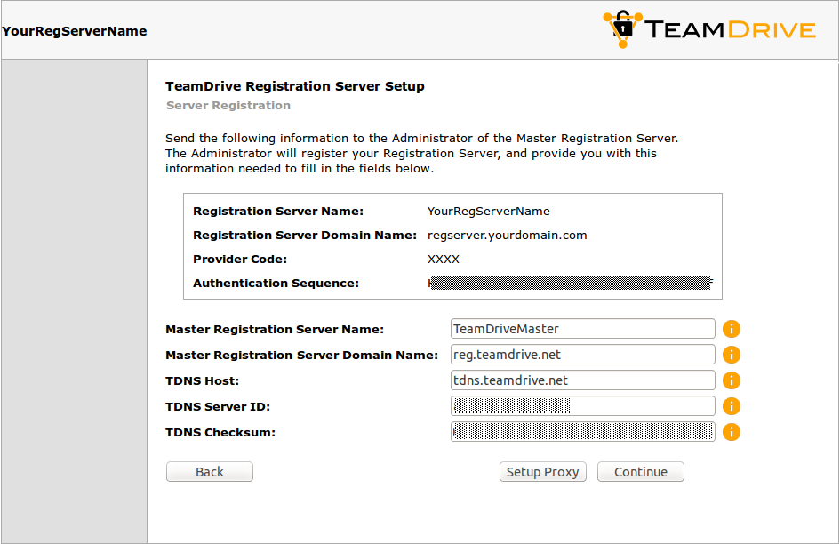Image resolution: width=840 pixels, height=544 pixels.
Task: Click the Authentication Sequence label
Action: [x=276, y=283]
